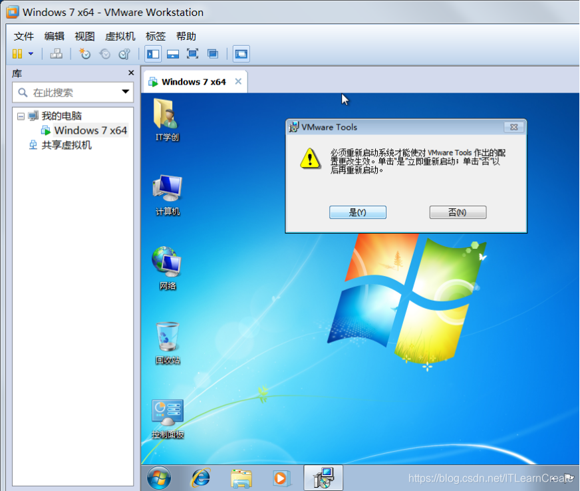Select the 计算机 desktop icon
580x491 pixels.
tap(167, 196)
